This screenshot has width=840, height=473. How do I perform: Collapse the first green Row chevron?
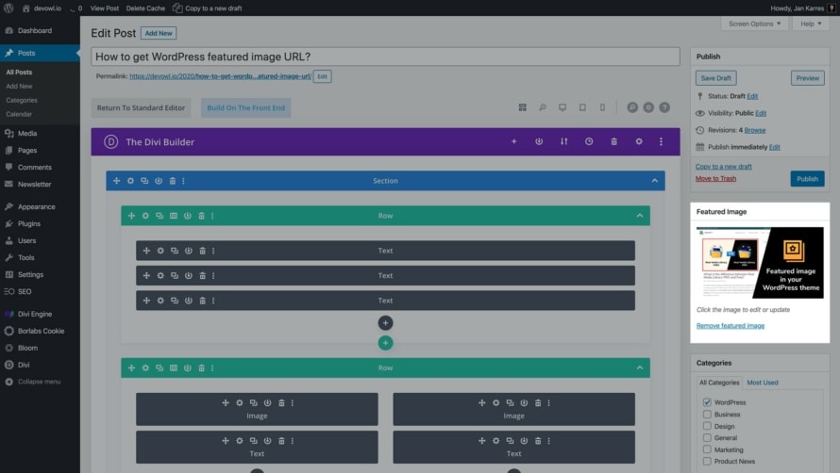pyautogui.click(x=639, y=216)
